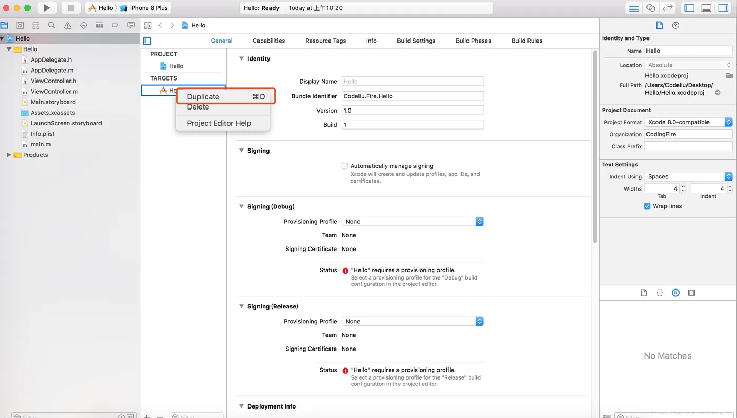
Task: Open the Test navigator
Action: (x=83, y=25)
